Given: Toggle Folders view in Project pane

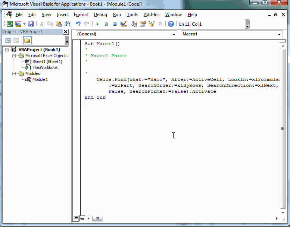Looking at the screenshot, I should click(27, 40).
